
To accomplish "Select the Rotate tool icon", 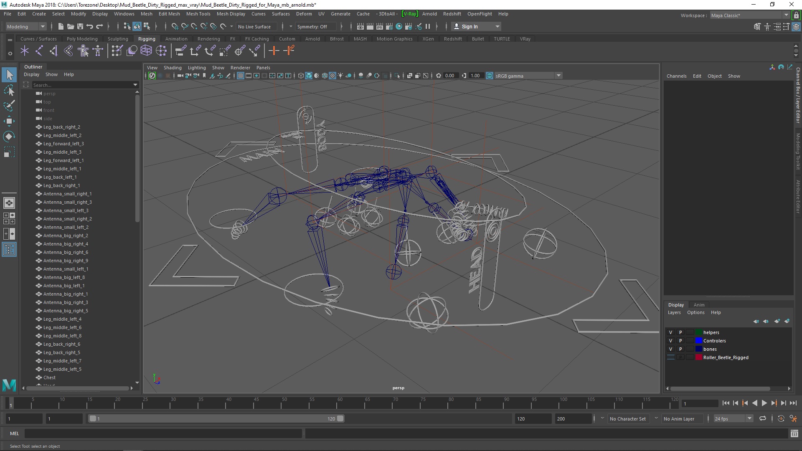I will point(8,137).
